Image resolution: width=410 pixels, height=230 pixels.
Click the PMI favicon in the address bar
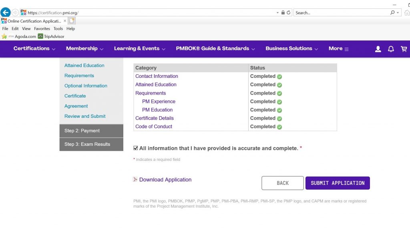point(23,12)
